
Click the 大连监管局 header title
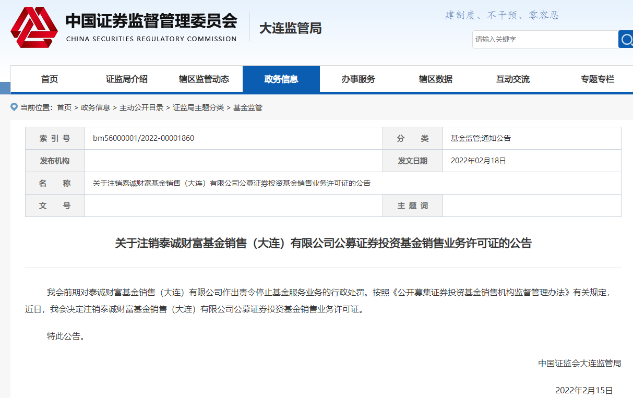click(x=291, y=28)
